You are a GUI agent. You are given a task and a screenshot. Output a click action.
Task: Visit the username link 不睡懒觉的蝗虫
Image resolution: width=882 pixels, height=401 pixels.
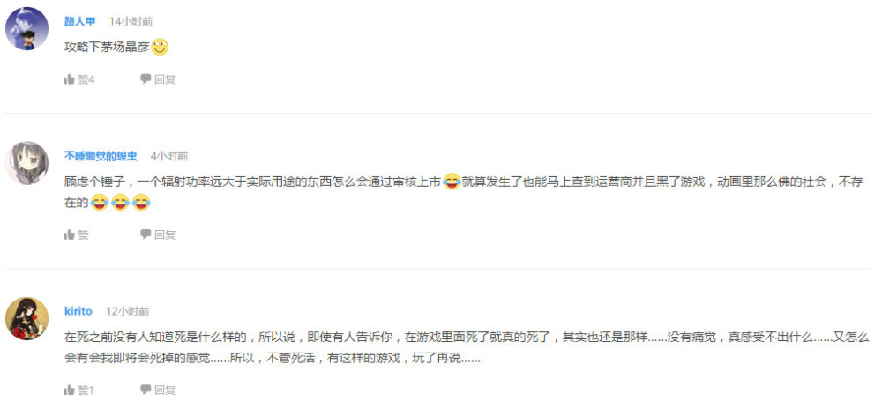point(101,156)
